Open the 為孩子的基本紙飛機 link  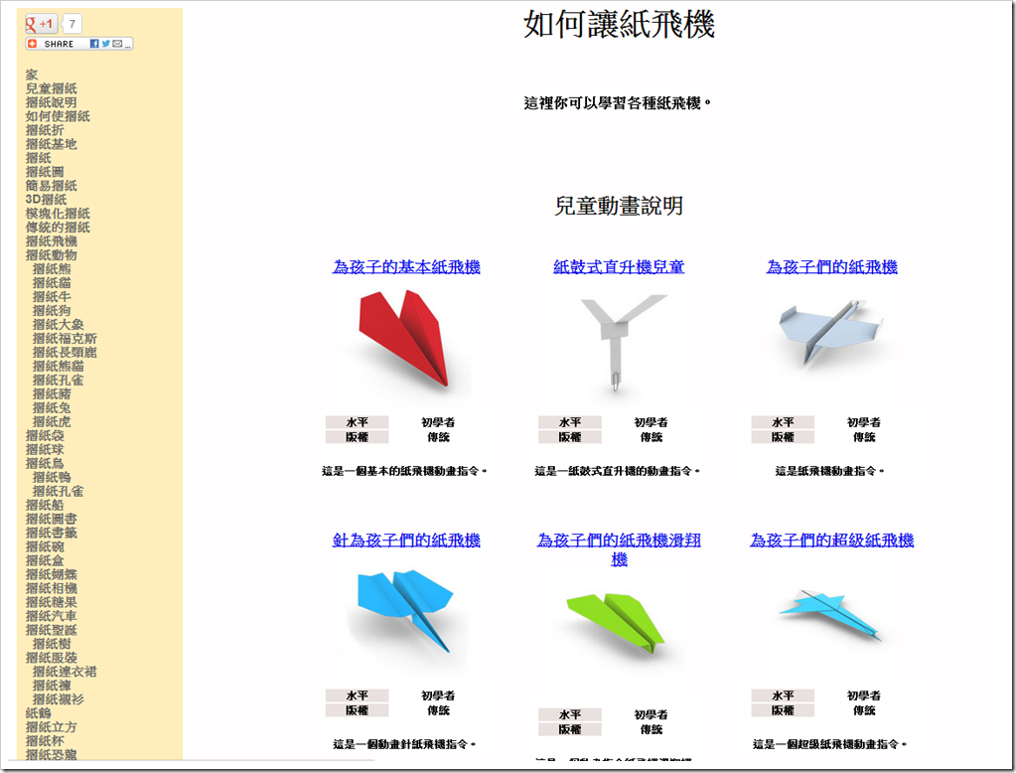406,267
